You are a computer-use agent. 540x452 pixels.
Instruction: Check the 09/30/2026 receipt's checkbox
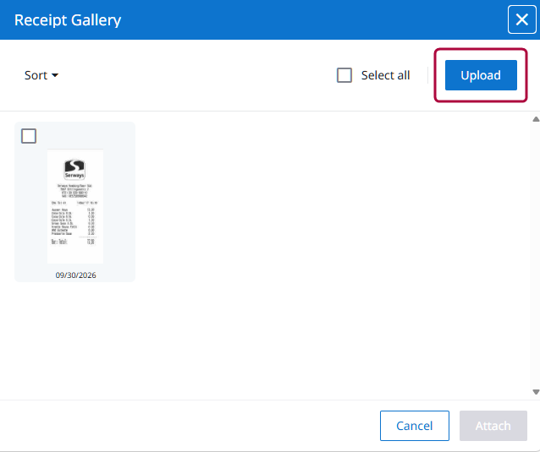[29, 136]
